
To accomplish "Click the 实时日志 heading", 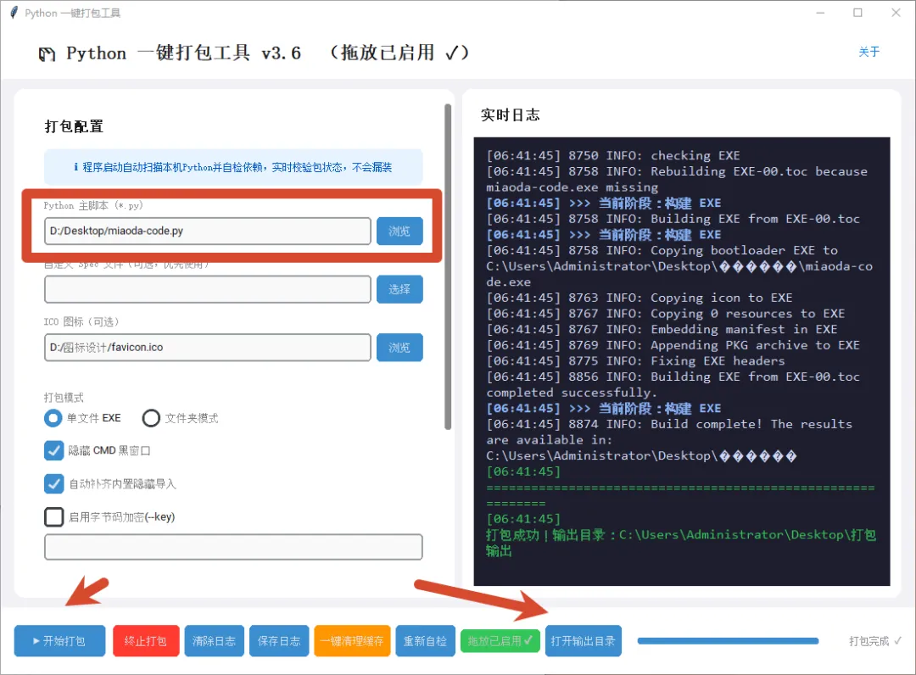I will (x=510, y=115).
